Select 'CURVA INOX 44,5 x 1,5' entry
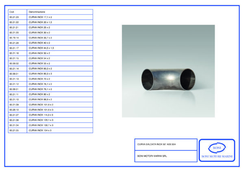The height and width of the screenshot is (172, 244). point(42,48)
